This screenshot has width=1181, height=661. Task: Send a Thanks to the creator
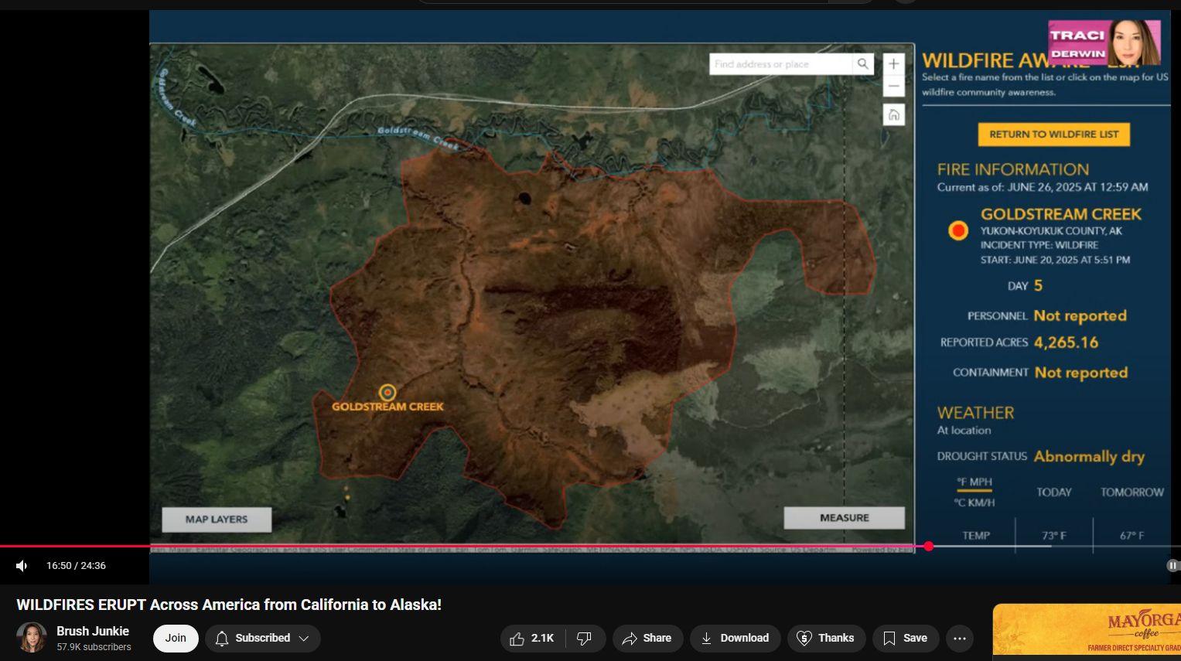[826, 639]
